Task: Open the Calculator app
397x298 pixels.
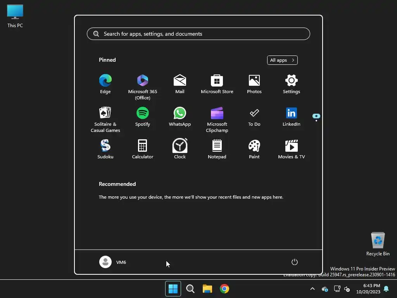Action: coord(143,149)
